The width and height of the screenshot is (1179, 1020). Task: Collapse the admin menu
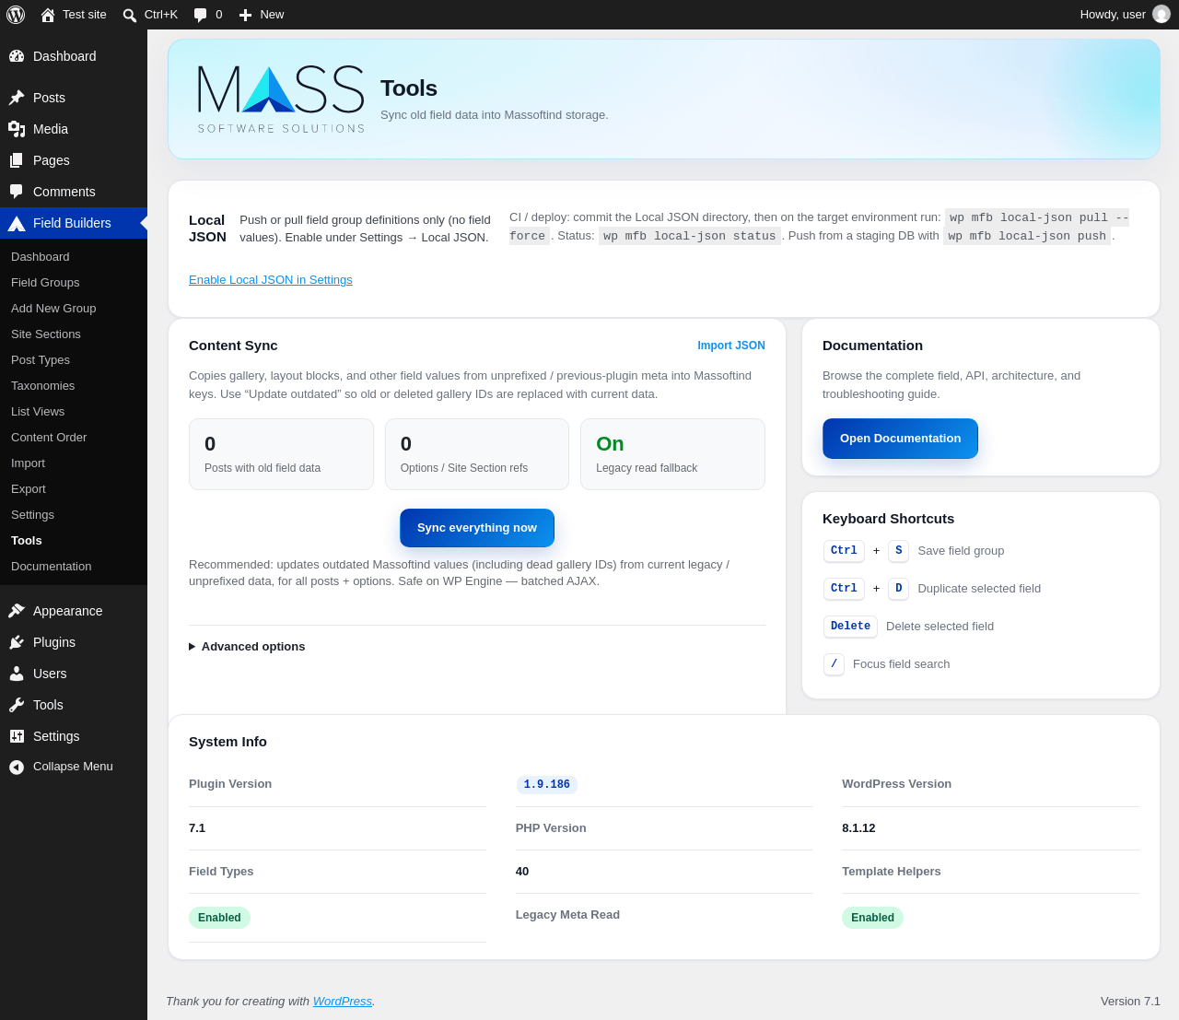tap(61, 767)
